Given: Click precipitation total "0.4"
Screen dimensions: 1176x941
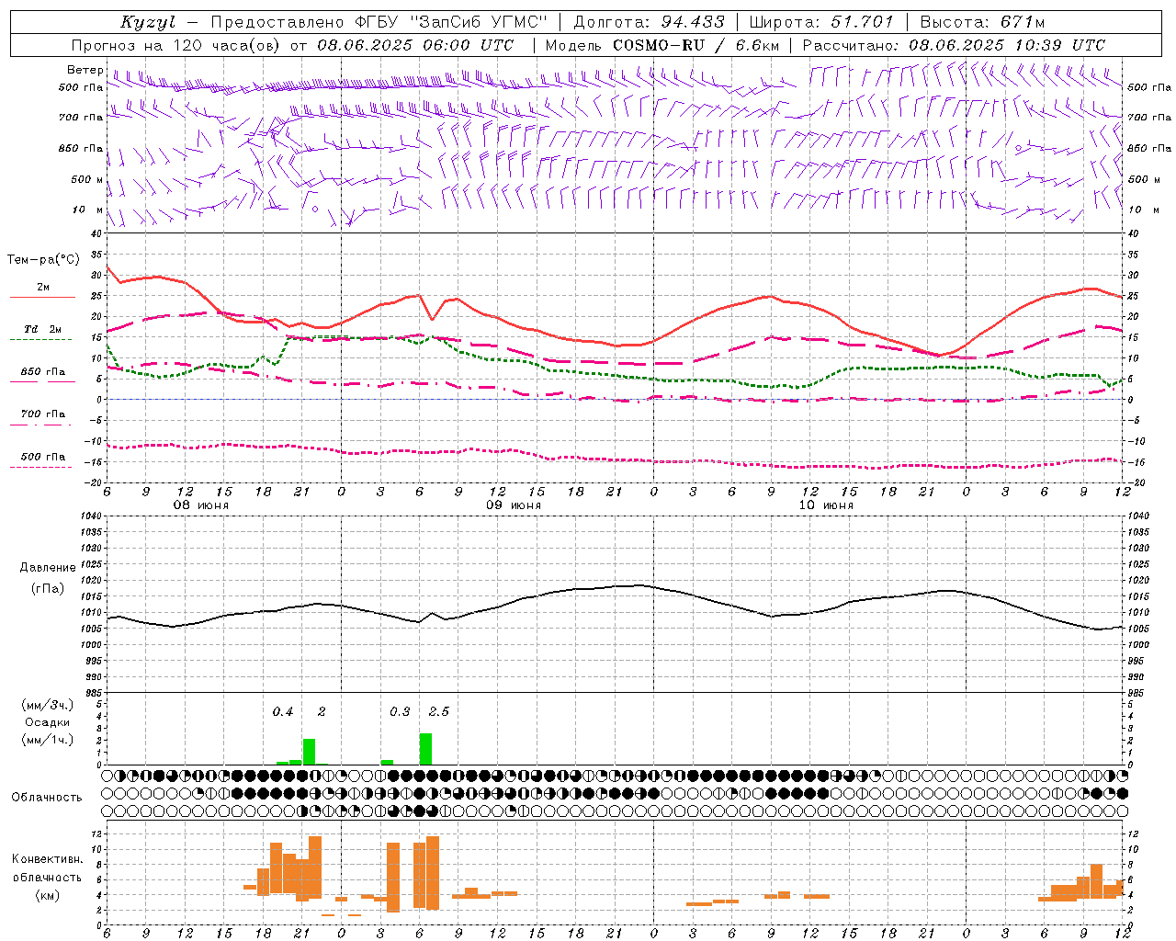Looking at the screenshot, I should tap(283, 712).
